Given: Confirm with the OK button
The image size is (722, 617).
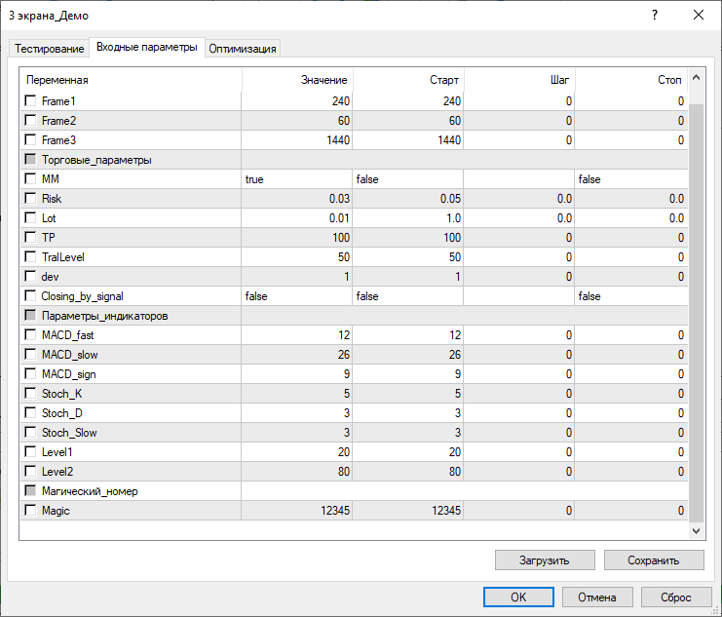Looking at the screenshot, I should pos(518,598).
